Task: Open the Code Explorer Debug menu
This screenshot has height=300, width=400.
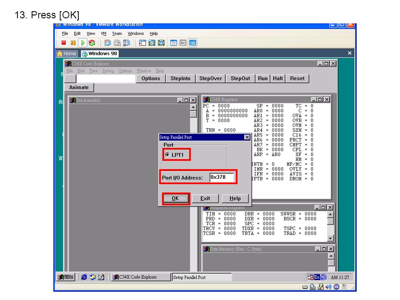Action: pos(108,71)
